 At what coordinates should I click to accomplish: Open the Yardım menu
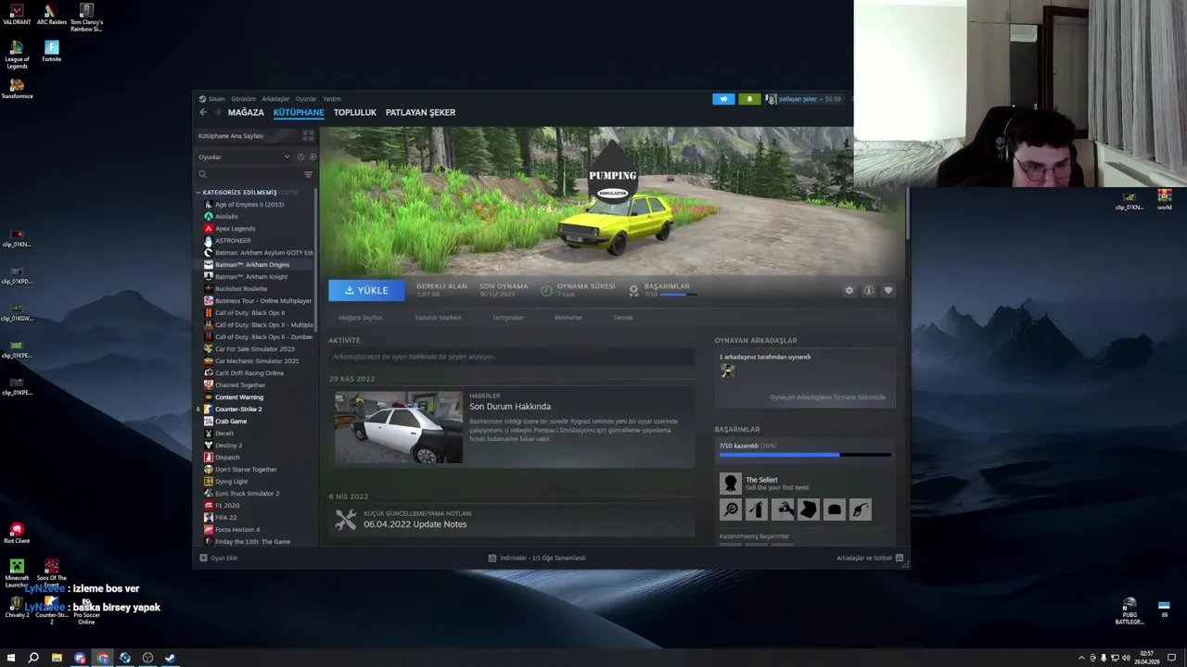(x=332, y=99)
